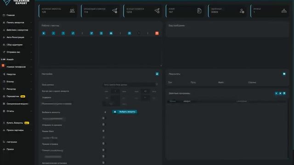The width and height of the screenshot is (294, 165).
Task: Click the document icon in the 167 card
Action: tap(199, 11)
